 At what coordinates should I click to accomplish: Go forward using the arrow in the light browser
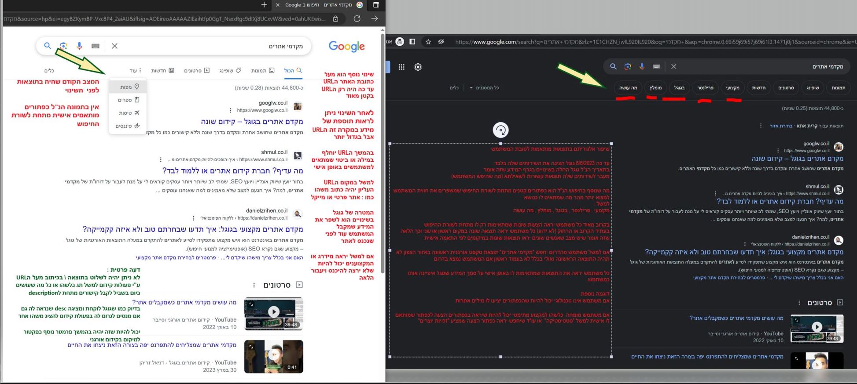375,18
